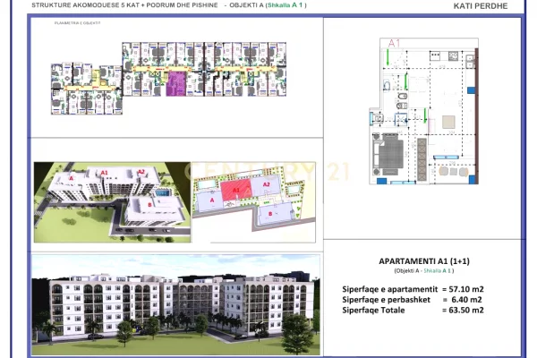Click the B block on site plan
537x358 pixels.
274,214
